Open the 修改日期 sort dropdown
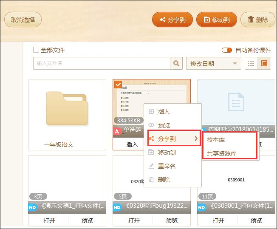The image size is (277, 229). pos(213,64)
